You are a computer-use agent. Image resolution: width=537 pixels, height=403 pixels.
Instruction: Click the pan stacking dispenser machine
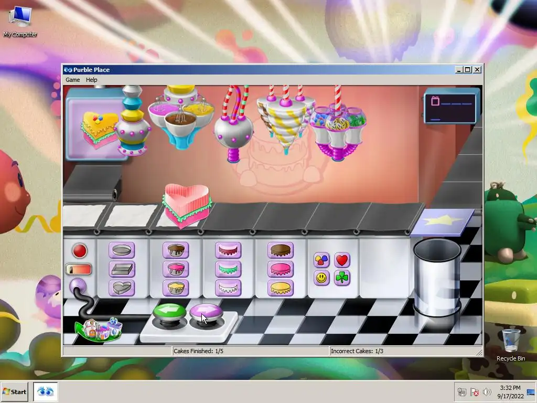point(133,121)
